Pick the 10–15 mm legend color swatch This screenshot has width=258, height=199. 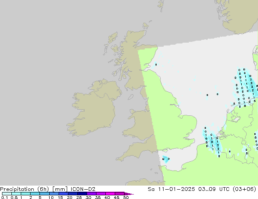[54, 194]
